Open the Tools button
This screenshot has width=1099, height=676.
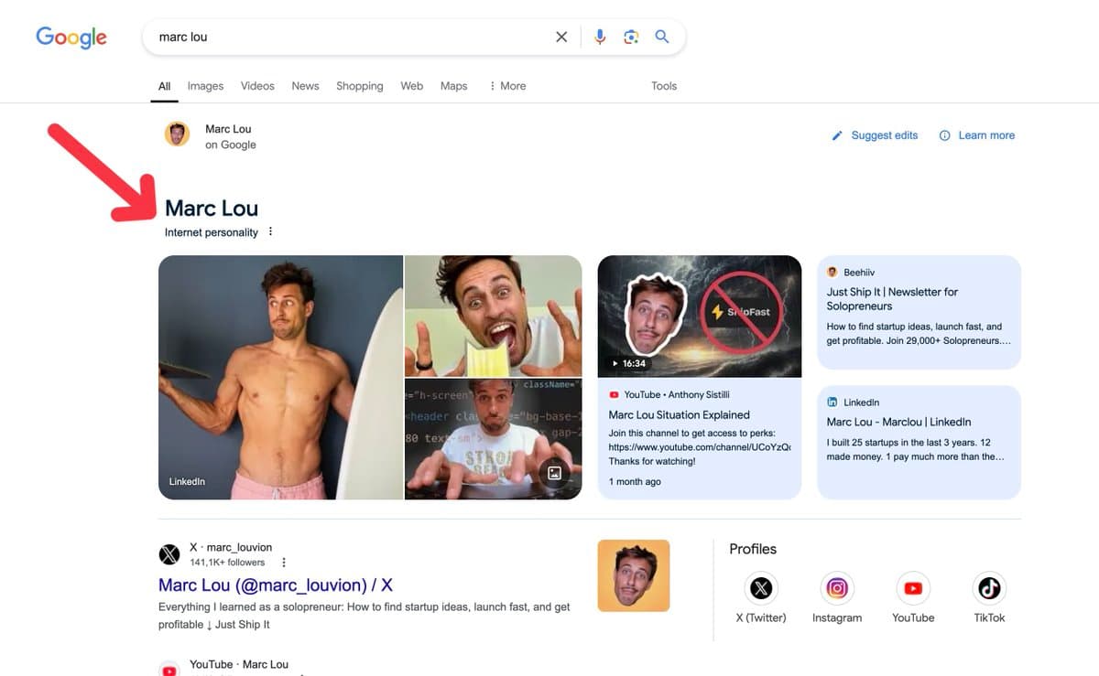(x=664, y=86)
